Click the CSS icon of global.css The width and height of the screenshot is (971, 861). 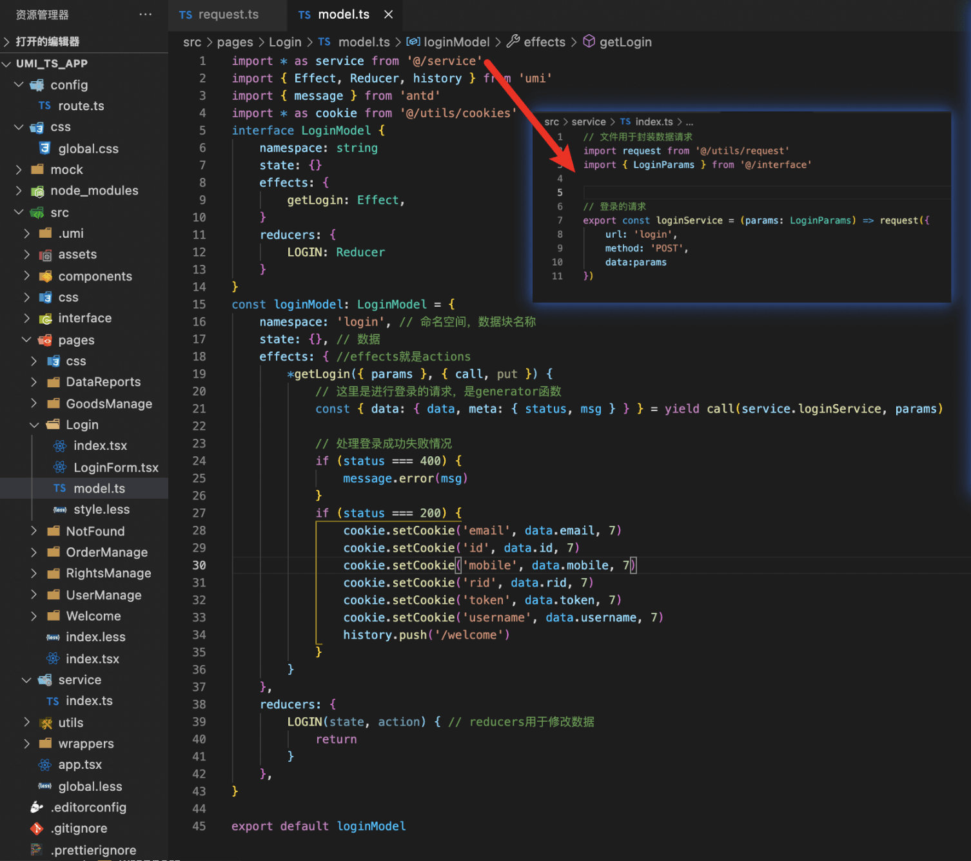click(44, 149)
